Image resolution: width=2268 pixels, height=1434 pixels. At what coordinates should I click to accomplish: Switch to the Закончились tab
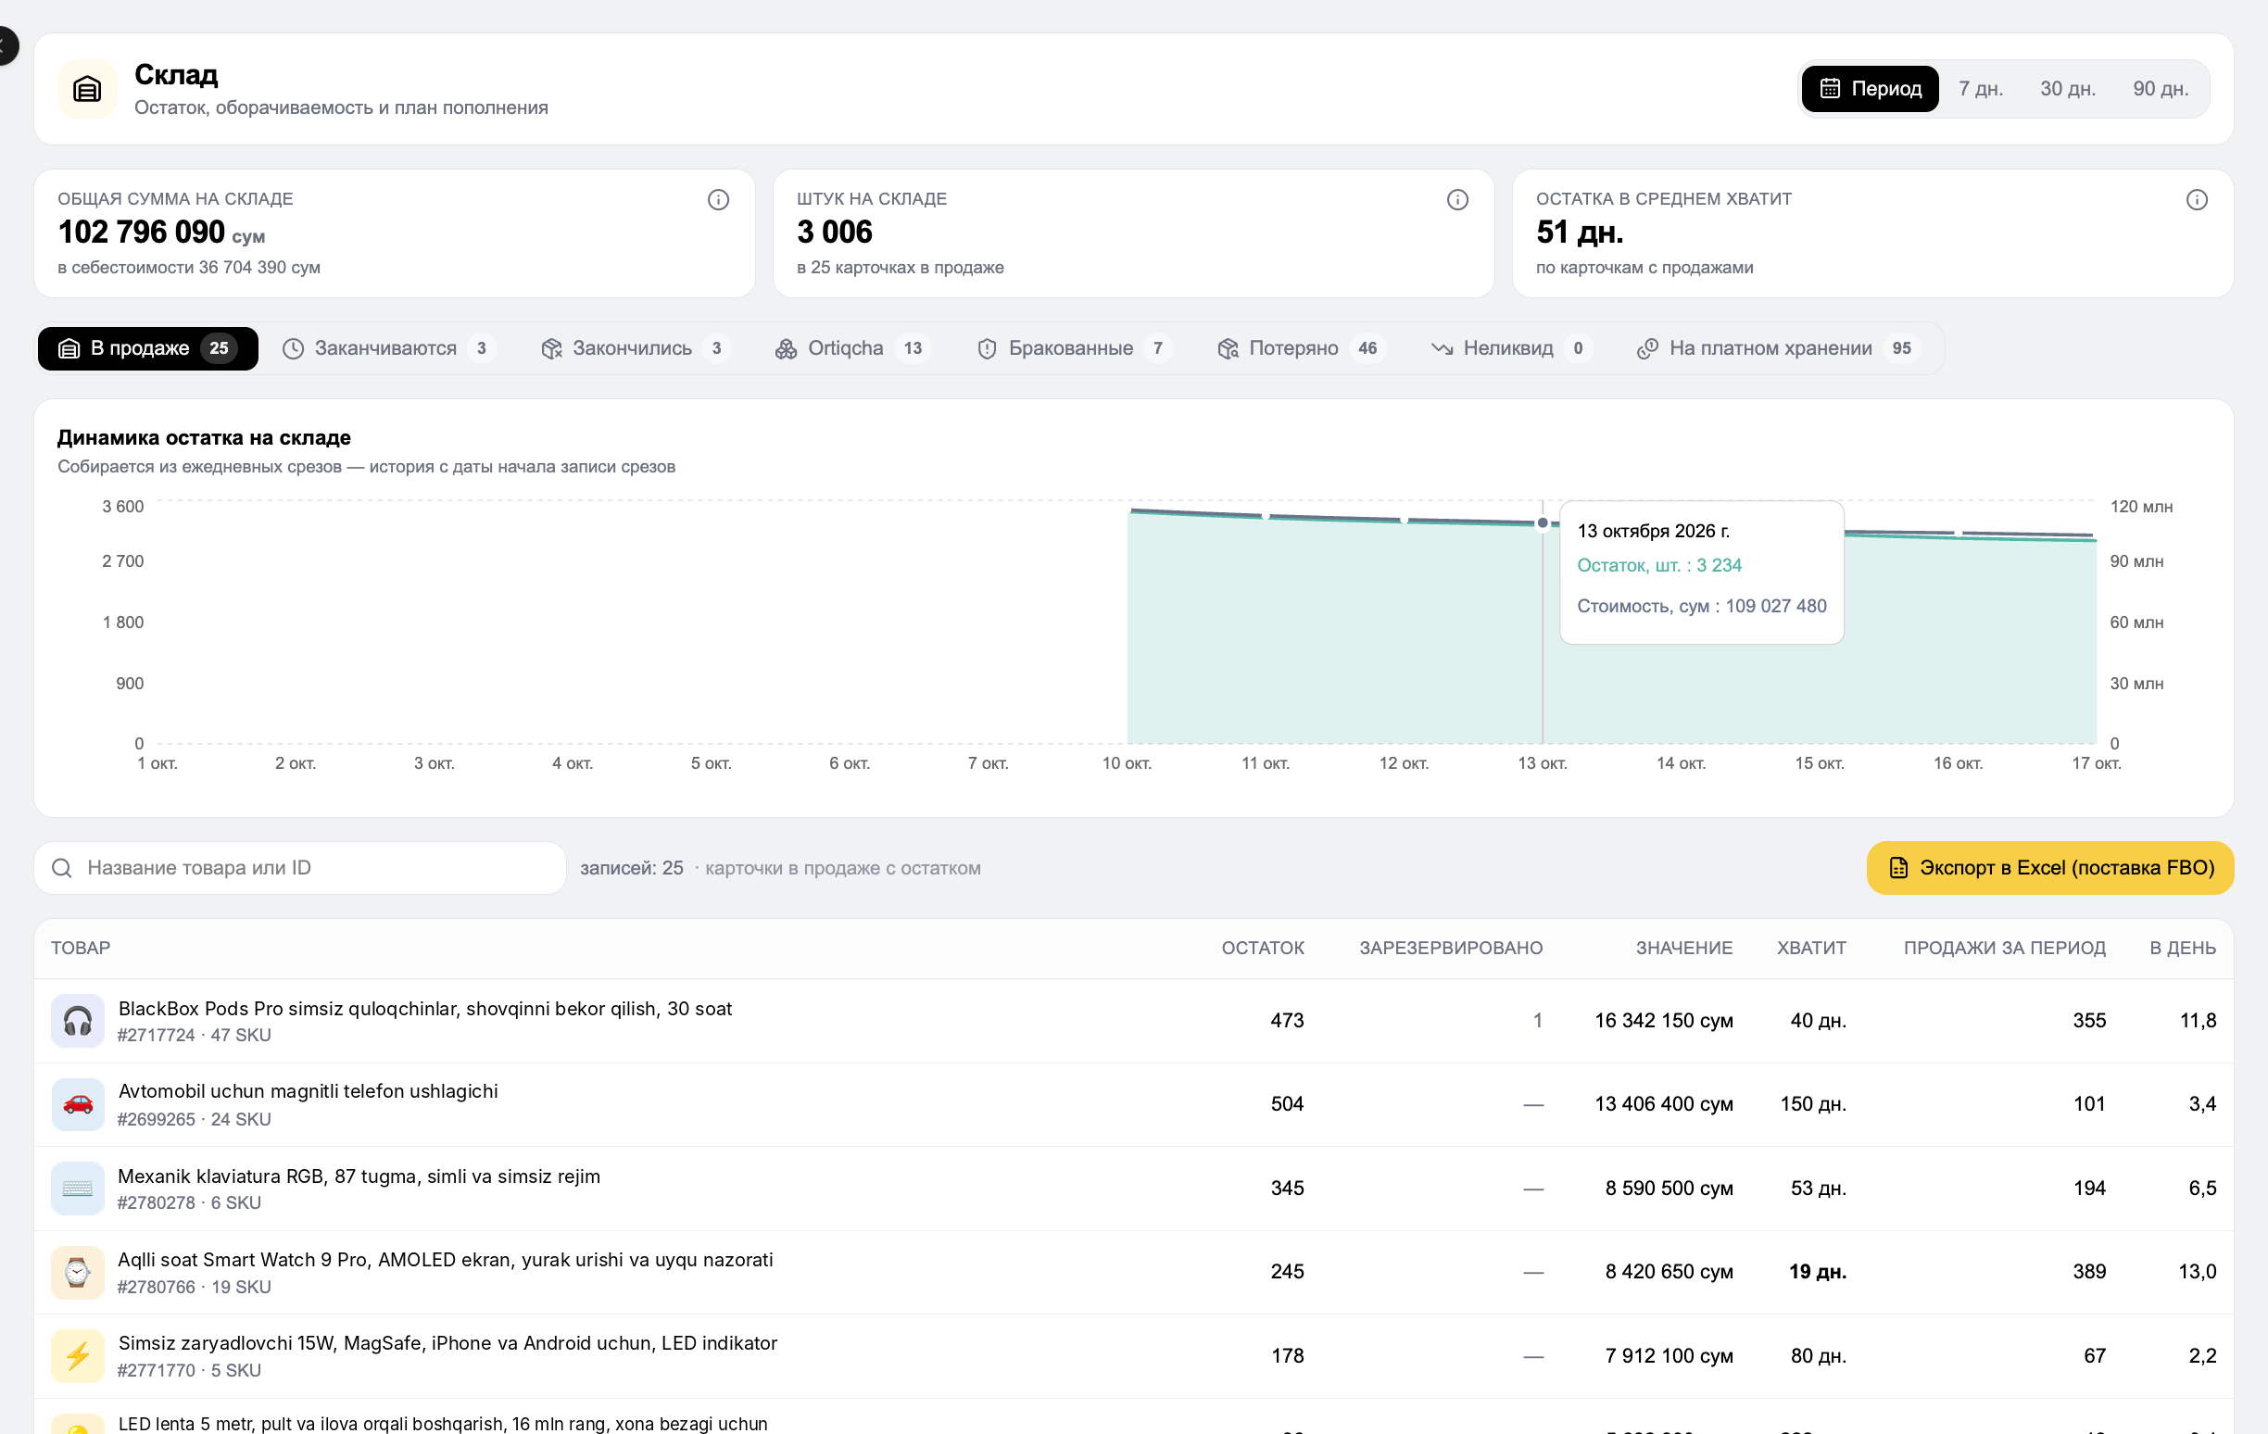pos(635,348)
